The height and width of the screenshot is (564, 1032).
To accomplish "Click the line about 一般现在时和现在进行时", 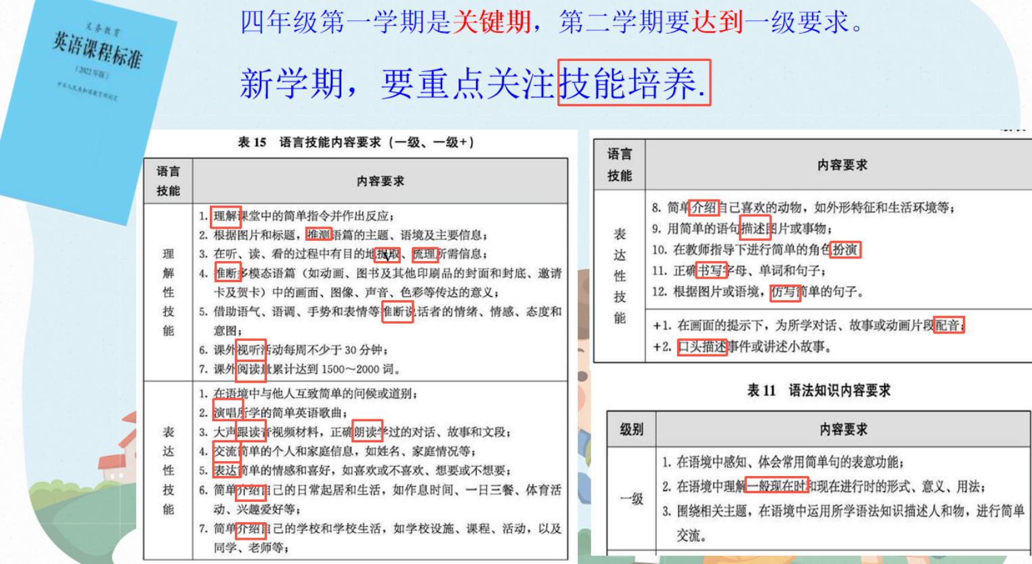I will [x=823, y=487].
